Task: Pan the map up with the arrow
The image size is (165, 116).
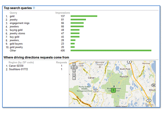Action: (x=74, y=64)
